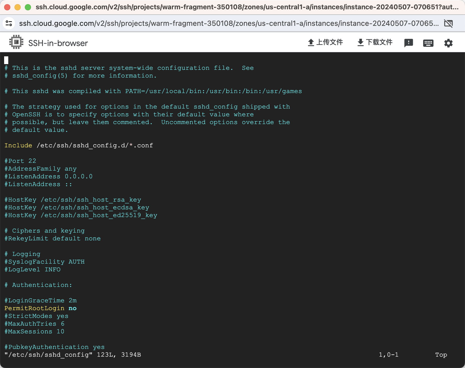Viewport: 465px width, 368px height.
Task: Click the '#MaxSessions 10' line
Action: click(34, 332)
